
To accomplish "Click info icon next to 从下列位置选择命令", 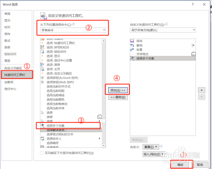I will [x=74, y=24].
